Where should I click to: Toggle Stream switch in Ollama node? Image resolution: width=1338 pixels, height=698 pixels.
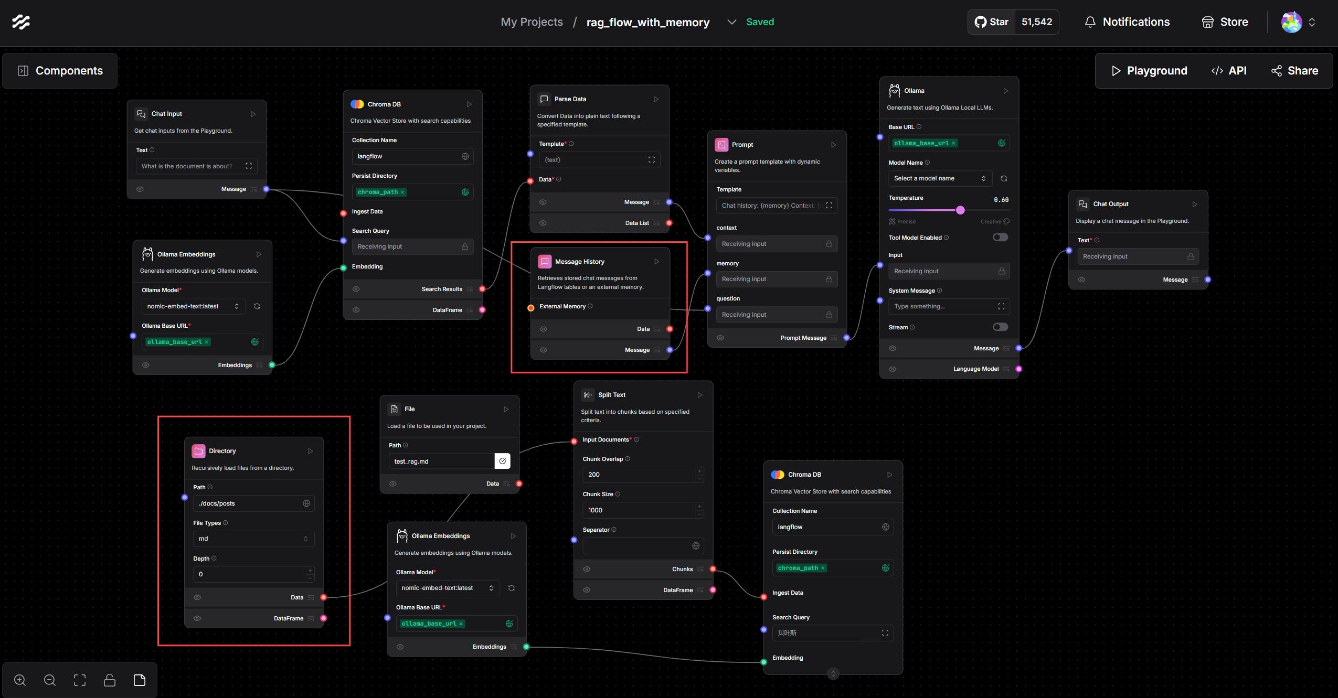point(1000,327)
